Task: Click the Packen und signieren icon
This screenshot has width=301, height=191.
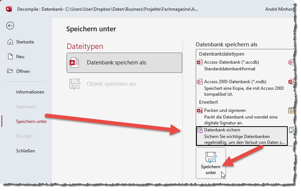Action: [200, 110]
